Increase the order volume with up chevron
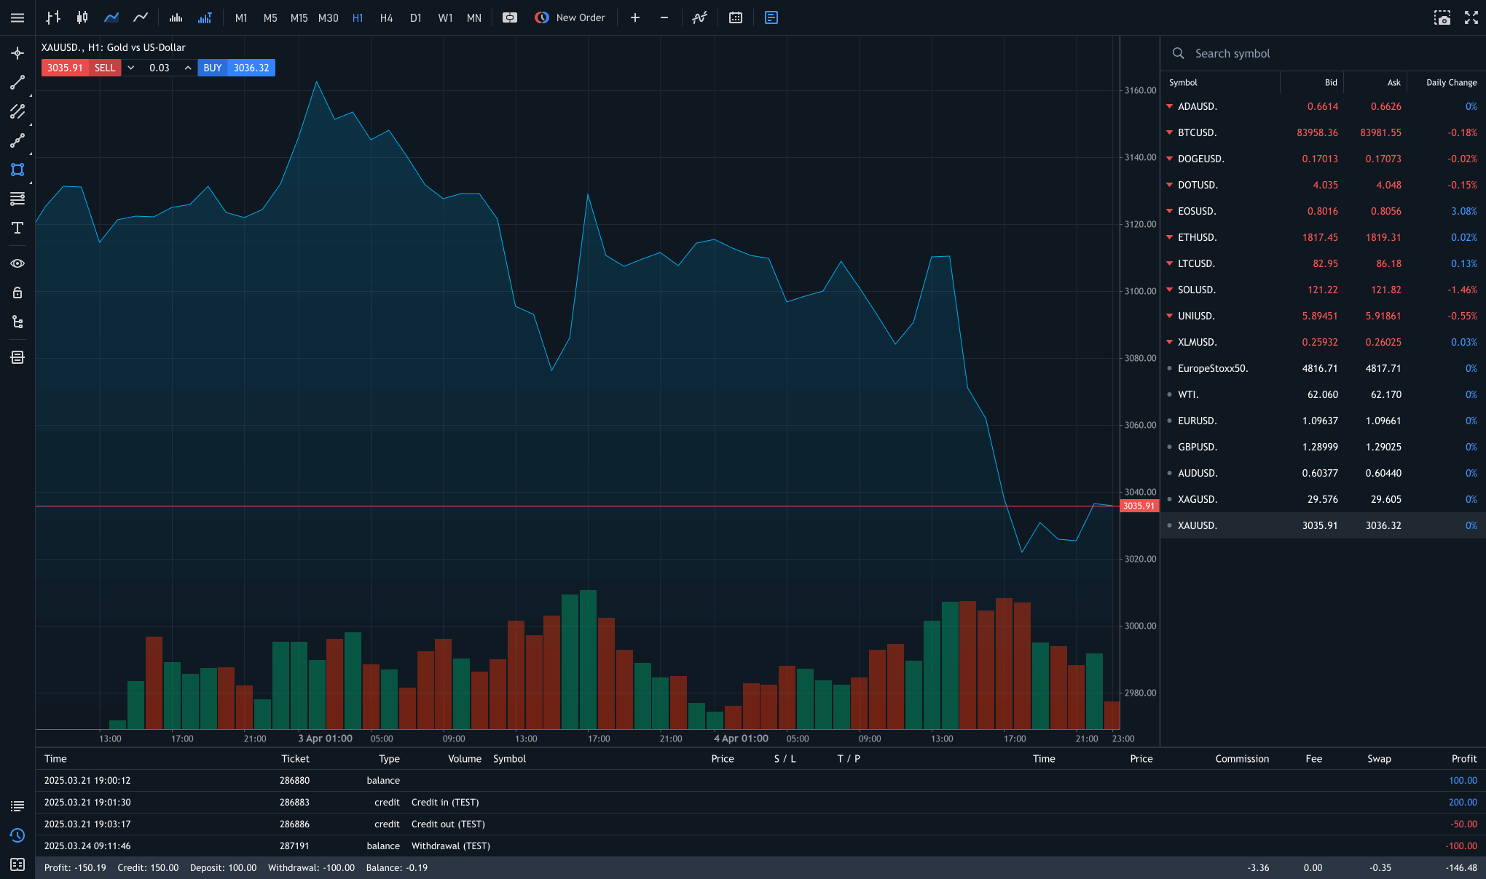Viewport: 1486px width, 879px height. pyautogui.click(x=188, y=68)
